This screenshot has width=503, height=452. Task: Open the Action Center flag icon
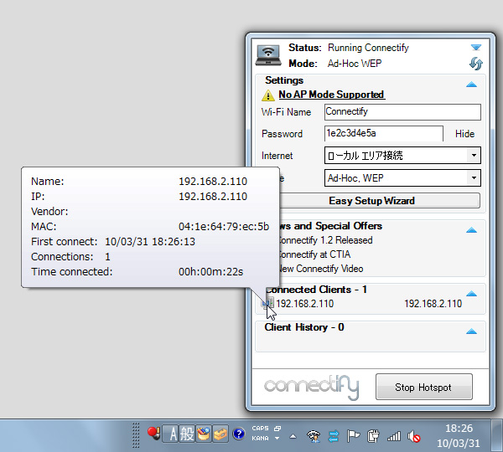point(353,436)
